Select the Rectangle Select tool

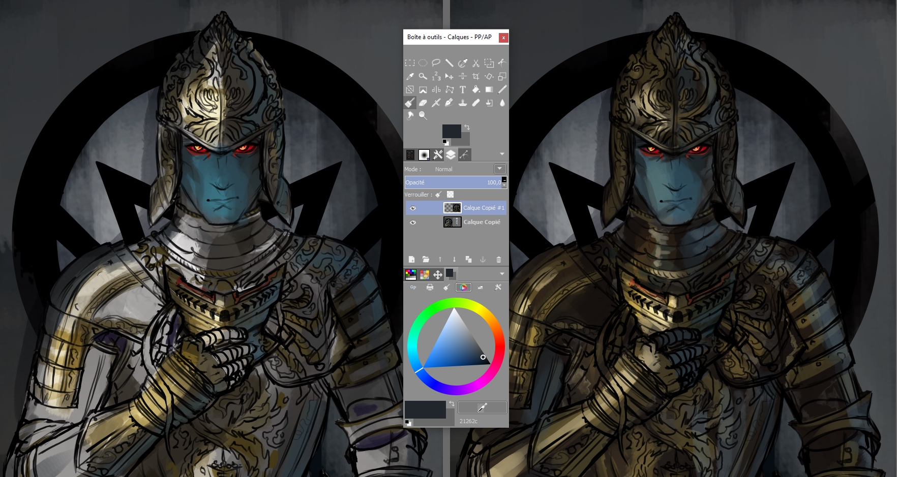pos(410,63)
